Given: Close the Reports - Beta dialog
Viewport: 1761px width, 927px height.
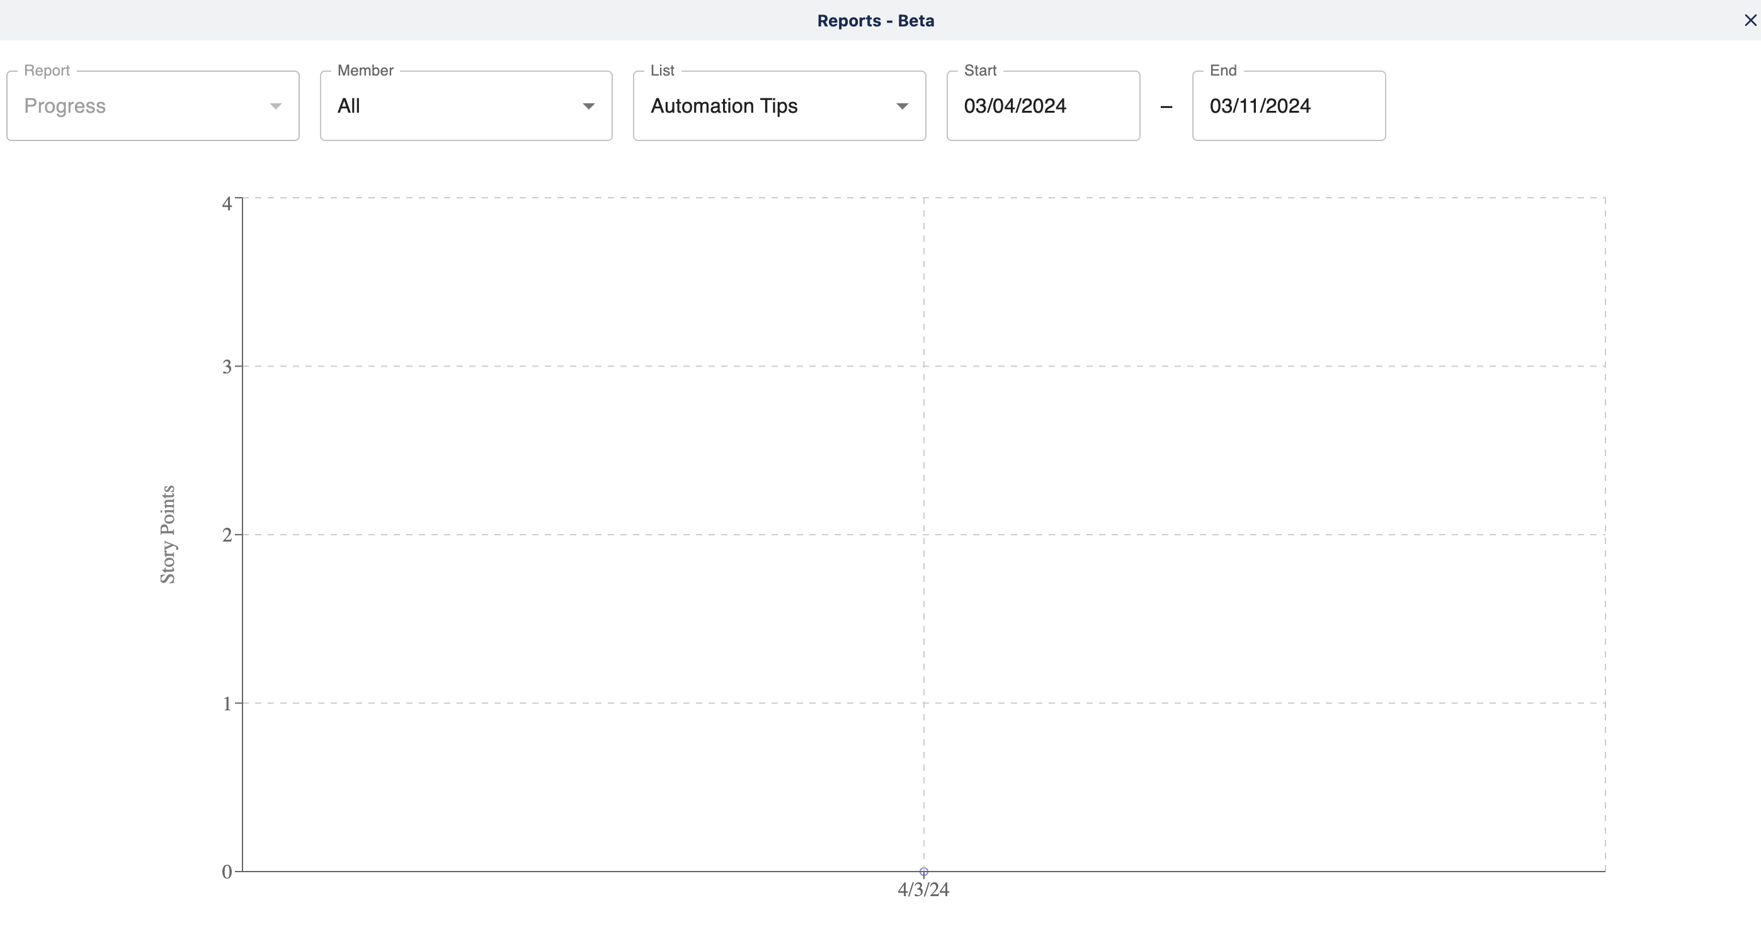Looking at the screenshot, I should 1750,21.
